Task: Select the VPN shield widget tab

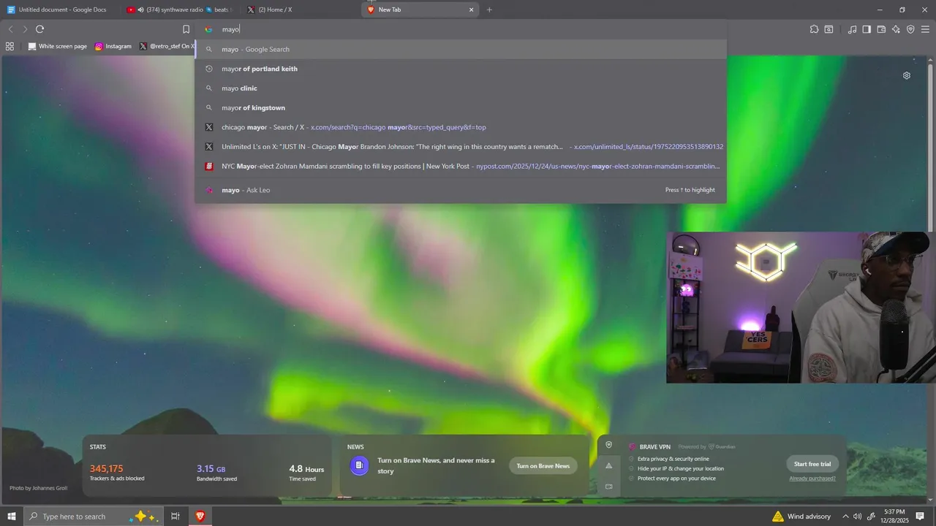Action: 608,445
